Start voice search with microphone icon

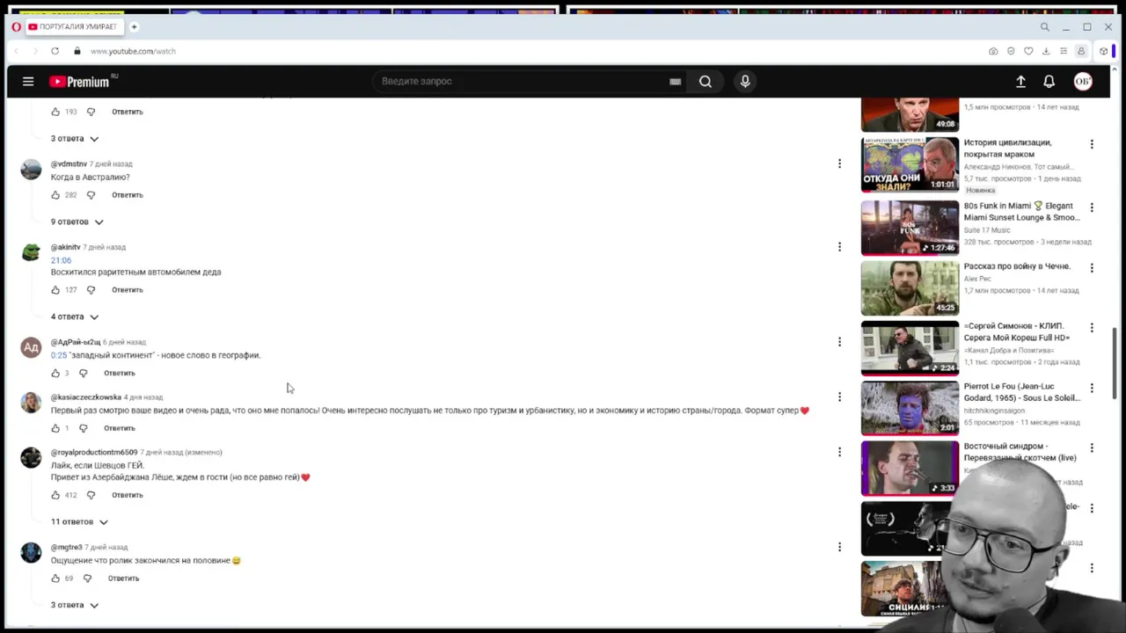click(745, 82)
